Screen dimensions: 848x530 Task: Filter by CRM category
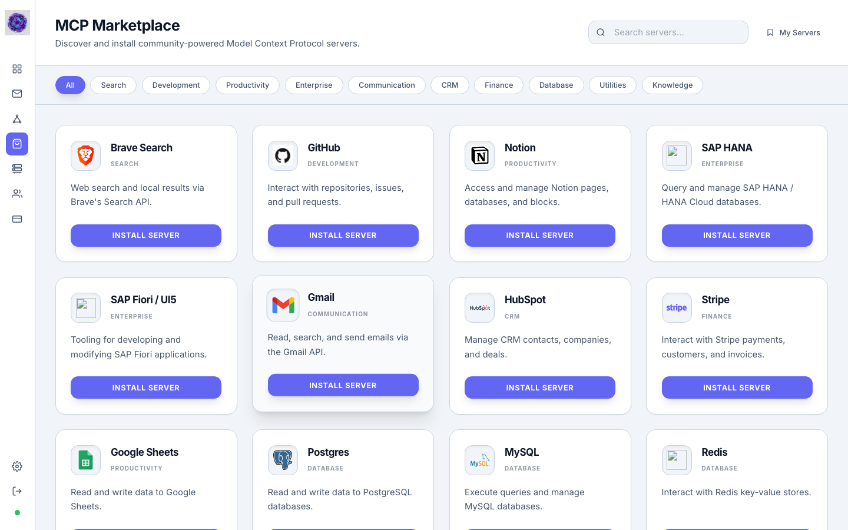tap(450, 85)
